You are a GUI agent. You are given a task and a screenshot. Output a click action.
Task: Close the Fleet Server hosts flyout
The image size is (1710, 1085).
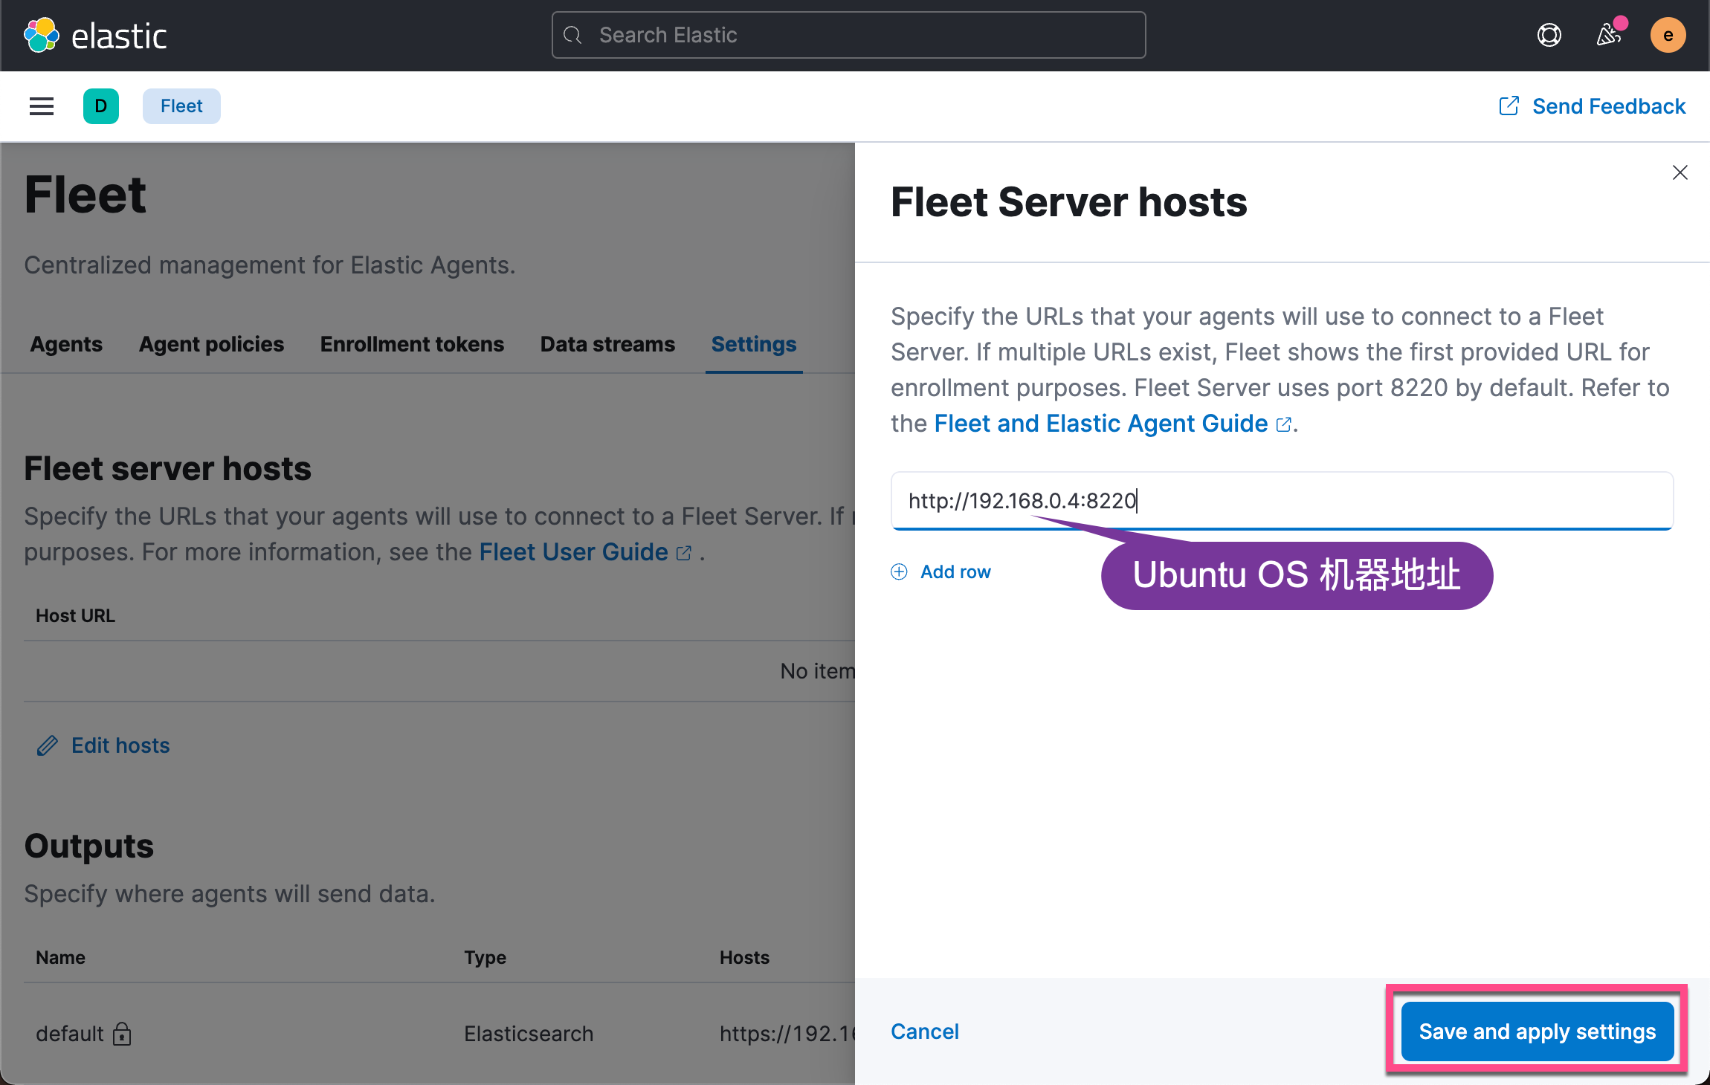[x=1680, y=172]
